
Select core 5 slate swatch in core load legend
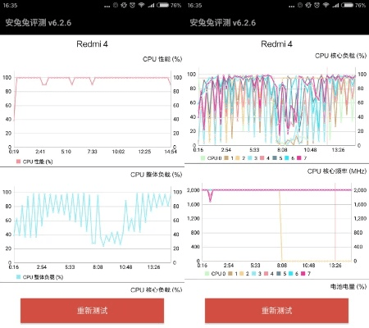coord(275,158)
